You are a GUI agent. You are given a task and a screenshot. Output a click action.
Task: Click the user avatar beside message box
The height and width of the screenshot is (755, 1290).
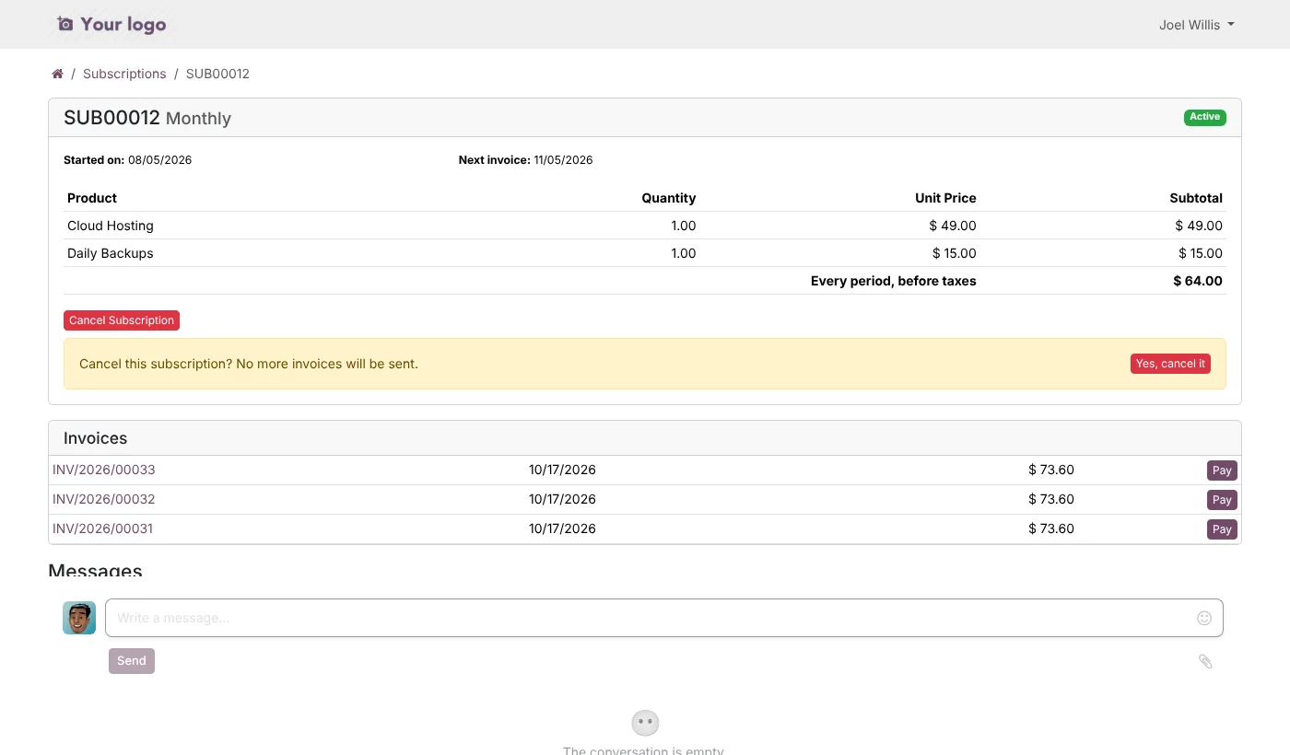pos(79,618)
